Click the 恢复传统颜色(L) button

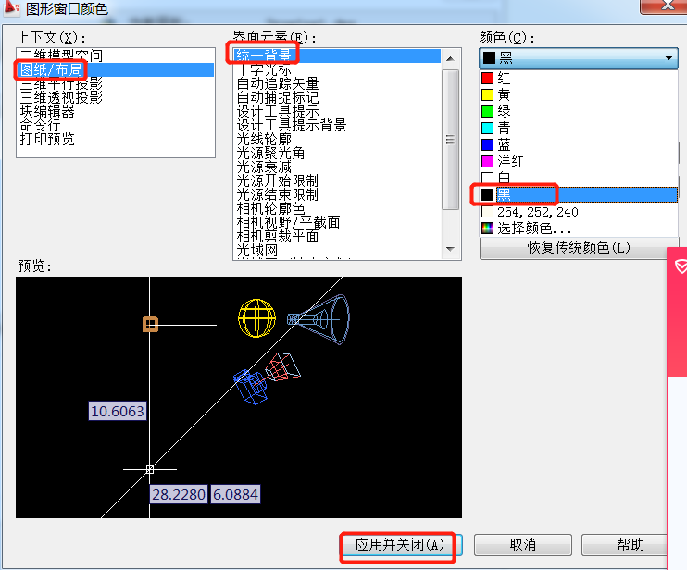pos(580,248)
